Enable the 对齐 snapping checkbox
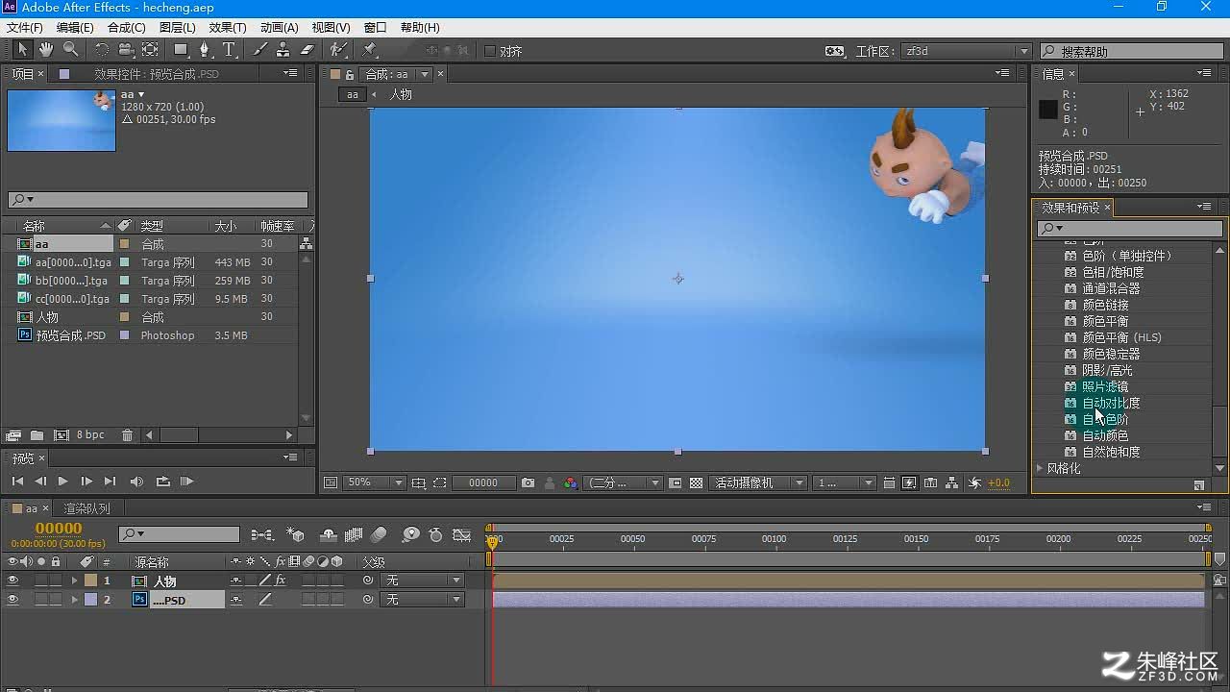The height and width of the screenshot is (692, 1230). tap(490, 51)
